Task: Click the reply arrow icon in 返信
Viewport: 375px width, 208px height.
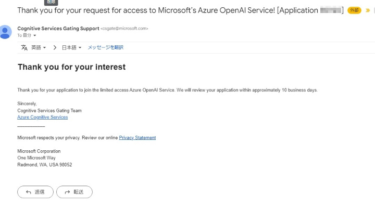Action: [x=29, y=192]
